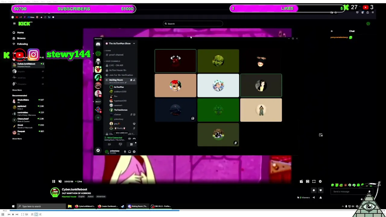
Task: Click Windows taskbar search box
Action: click(x=42, y=206)
